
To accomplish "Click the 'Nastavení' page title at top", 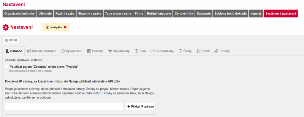I will 14,4.
